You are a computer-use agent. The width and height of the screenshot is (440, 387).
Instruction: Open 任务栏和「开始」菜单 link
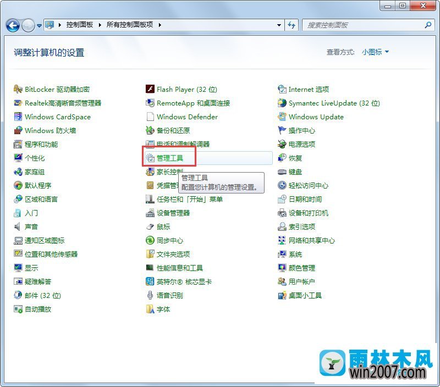[x=190, y=199]
